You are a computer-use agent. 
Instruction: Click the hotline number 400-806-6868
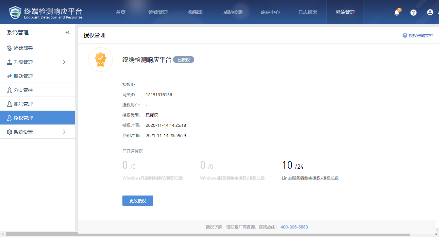coord(294,227)
